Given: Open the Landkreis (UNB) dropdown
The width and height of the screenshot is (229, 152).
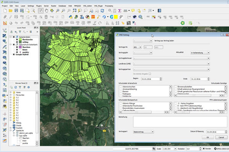Looking at the screenshot, I should click(171, 64).
